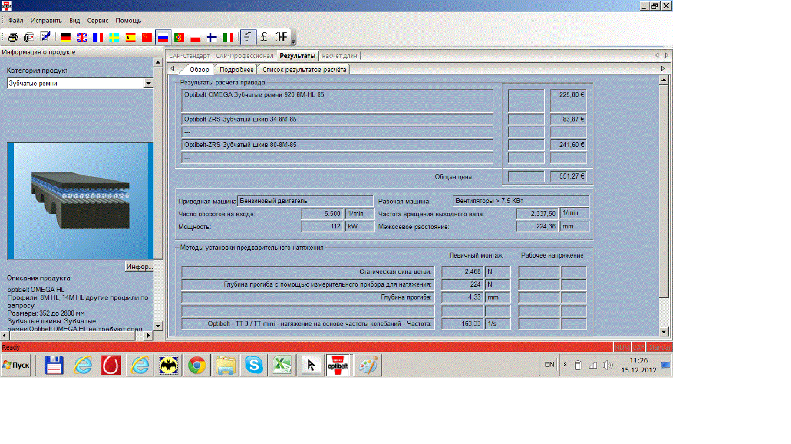
Task: Click the volume speaker tray icon
Action: pos(607,365)
